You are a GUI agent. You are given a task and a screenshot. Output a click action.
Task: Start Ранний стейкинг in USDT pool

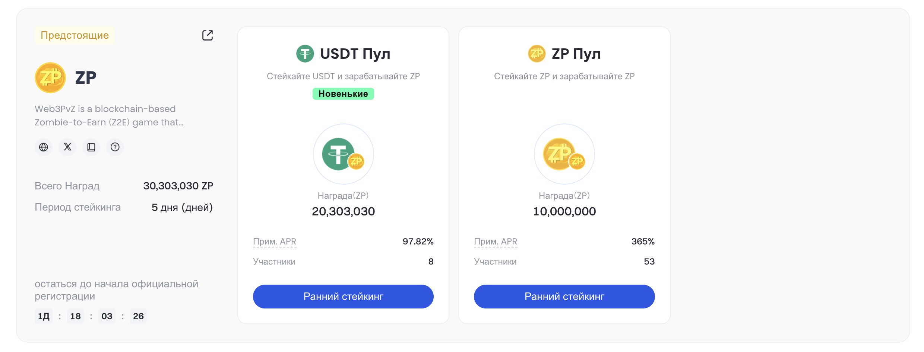[x=343, y=296]
